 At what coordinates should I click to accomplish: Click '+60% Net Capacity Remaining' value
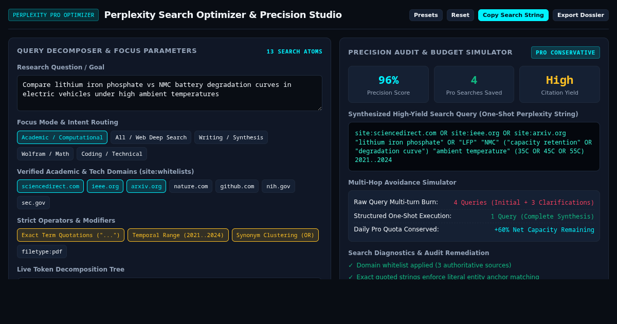[x=544, y=230]
